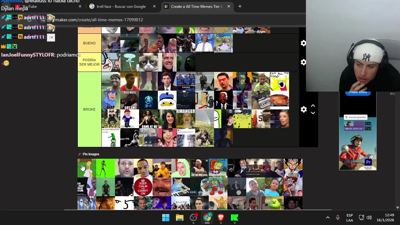The height and width of the screenshot is (225, 400).
Task: Select the IT'S OVER 9000 Vegeta image
Action: 293,168
